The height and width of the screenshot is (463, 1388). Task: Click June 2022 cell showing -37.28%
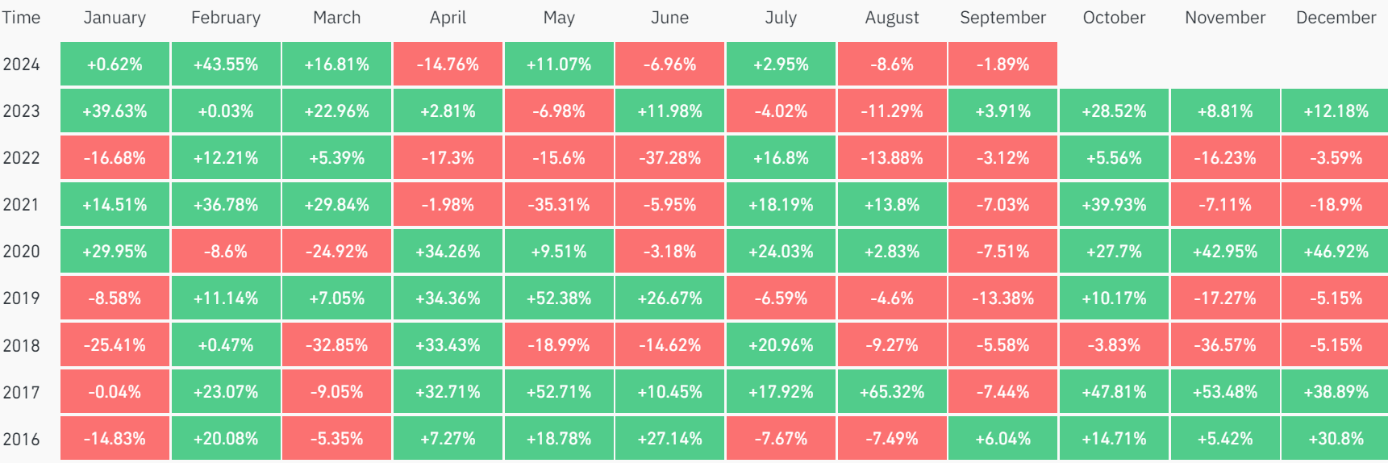[x=670, y=158]
